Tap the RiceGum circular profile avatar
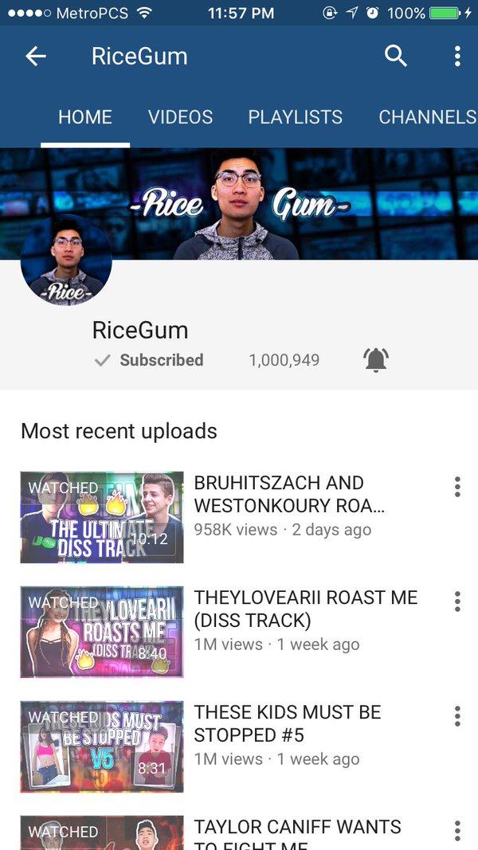This screenshot has width=478, height=850. [x=66, y=260]
